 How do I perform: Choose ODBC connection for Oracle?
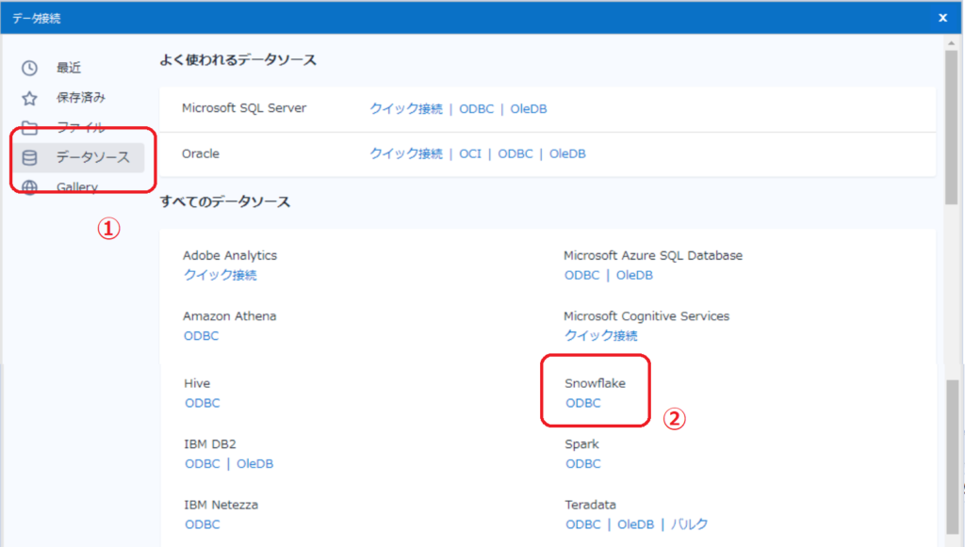(515, 153)
